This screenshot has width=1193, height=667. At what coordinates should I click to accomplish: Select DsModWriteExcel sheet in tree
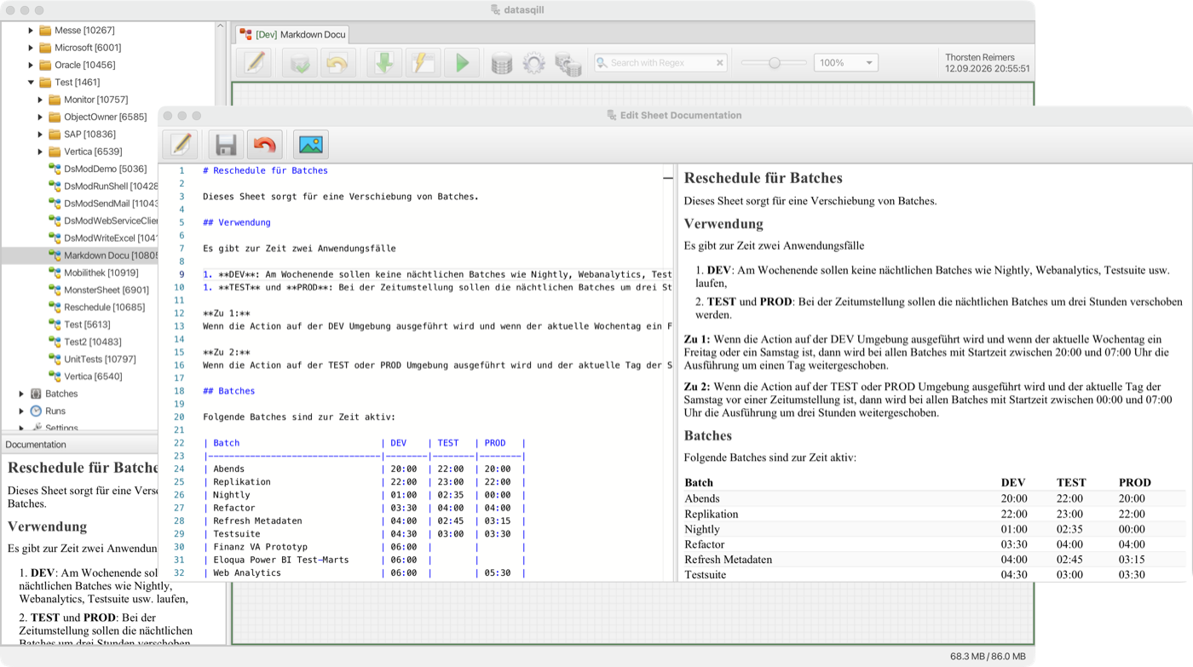[x=112, y=238]
